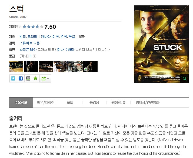Image resolution: width=193 pixels, height=158 pixels.
Task: Click the 범죄 genre link
Action: click(22, 36)
